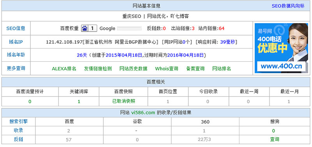Click the Google 收录 dash value
The height and width of the screenshot is (147, 312).
tap(136, 131)
